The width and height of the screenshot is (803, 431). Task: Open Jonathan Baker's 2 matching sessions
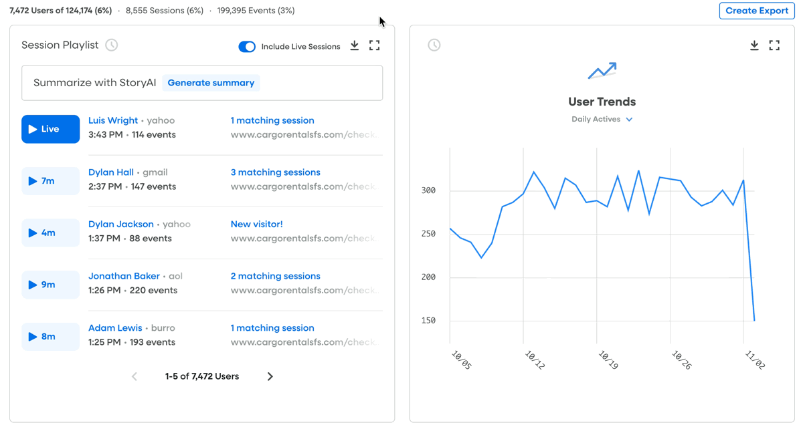click(x=276, y=276)
